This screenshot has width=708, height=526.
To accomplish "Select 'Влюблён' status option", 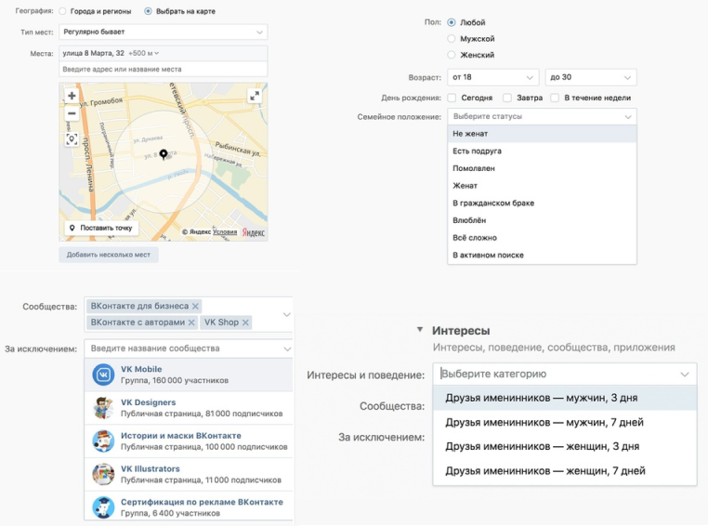I will (542, 220).
